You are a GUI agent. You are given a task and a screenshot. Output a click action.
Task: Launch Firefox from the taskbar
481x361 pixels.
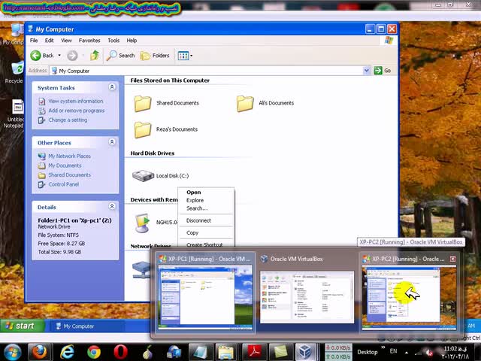39,352
